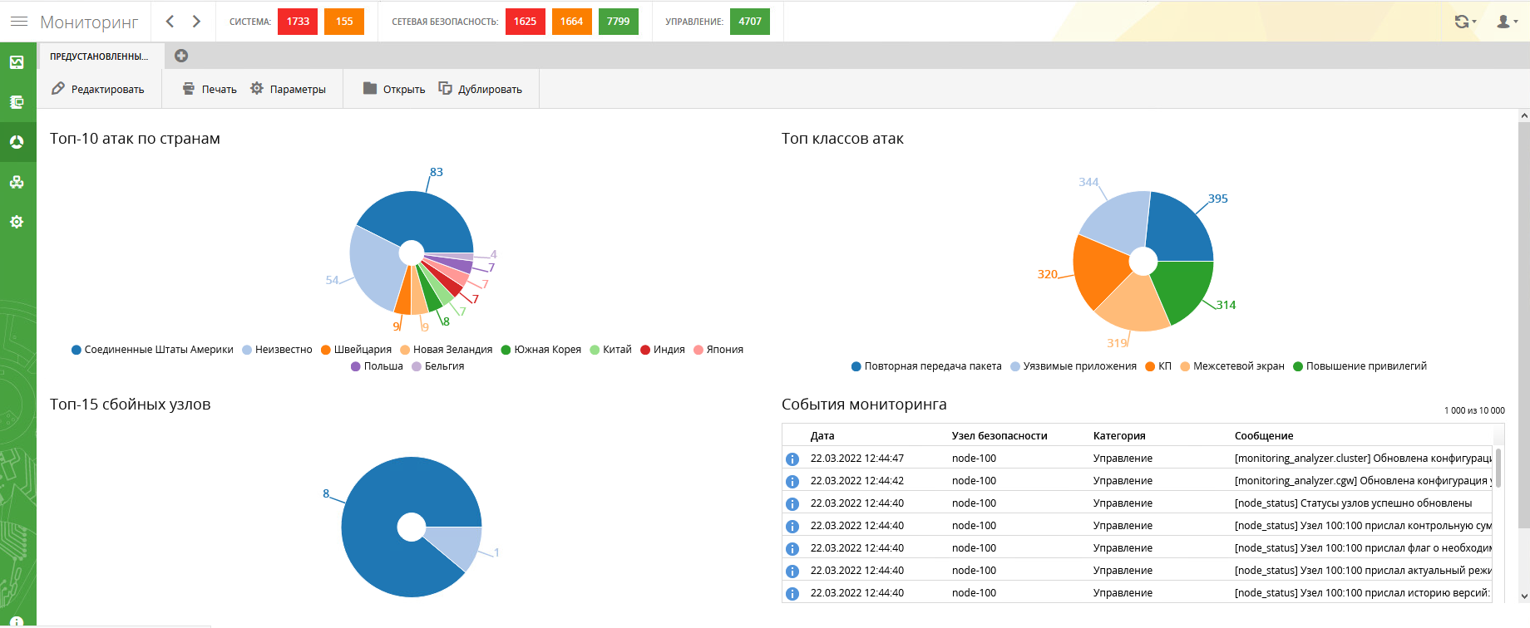The image size is (1530, 628).
Task: Toggle the Швейцария legend item
Action: (x=356, y=350)
